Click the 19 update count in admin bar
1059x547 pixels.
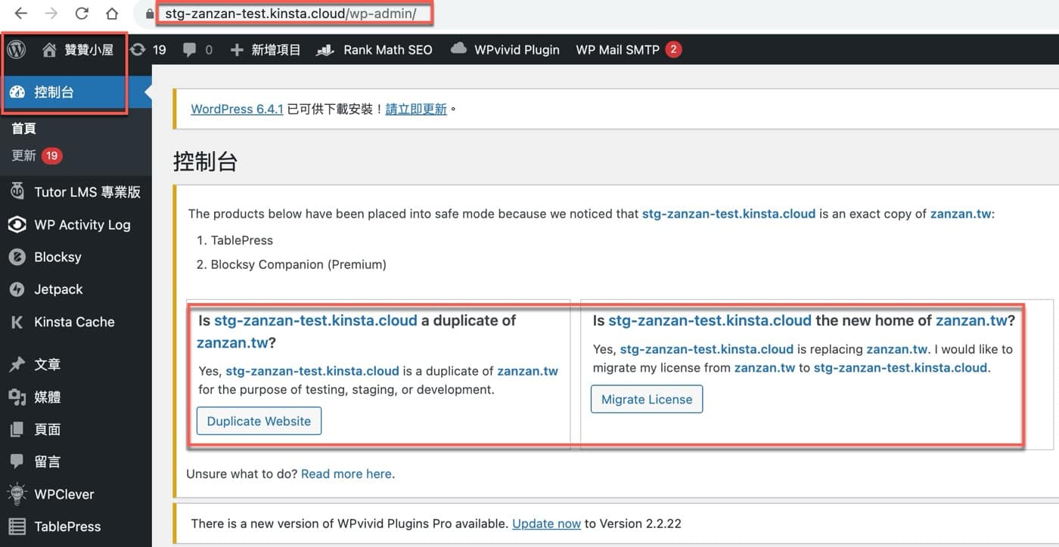point(159,50)
